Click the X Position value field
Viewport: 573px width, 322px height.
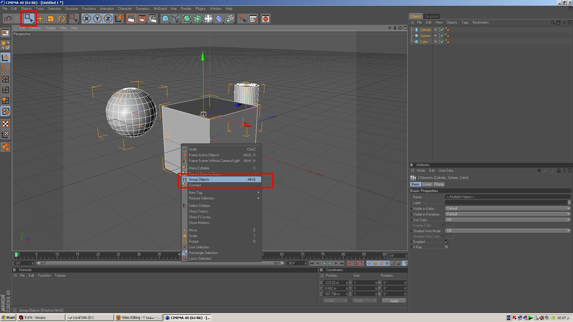point(335,283)
